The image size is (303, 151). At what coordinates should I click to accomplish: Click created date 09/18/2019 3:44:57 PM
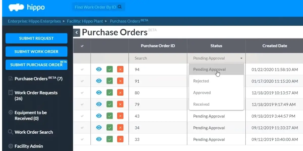[273, 116]
